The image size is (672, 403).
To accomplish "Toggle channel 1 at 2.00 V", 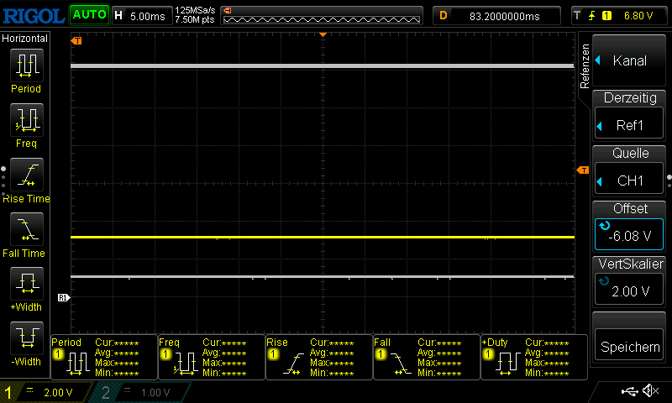I will (x=46, y=393).
